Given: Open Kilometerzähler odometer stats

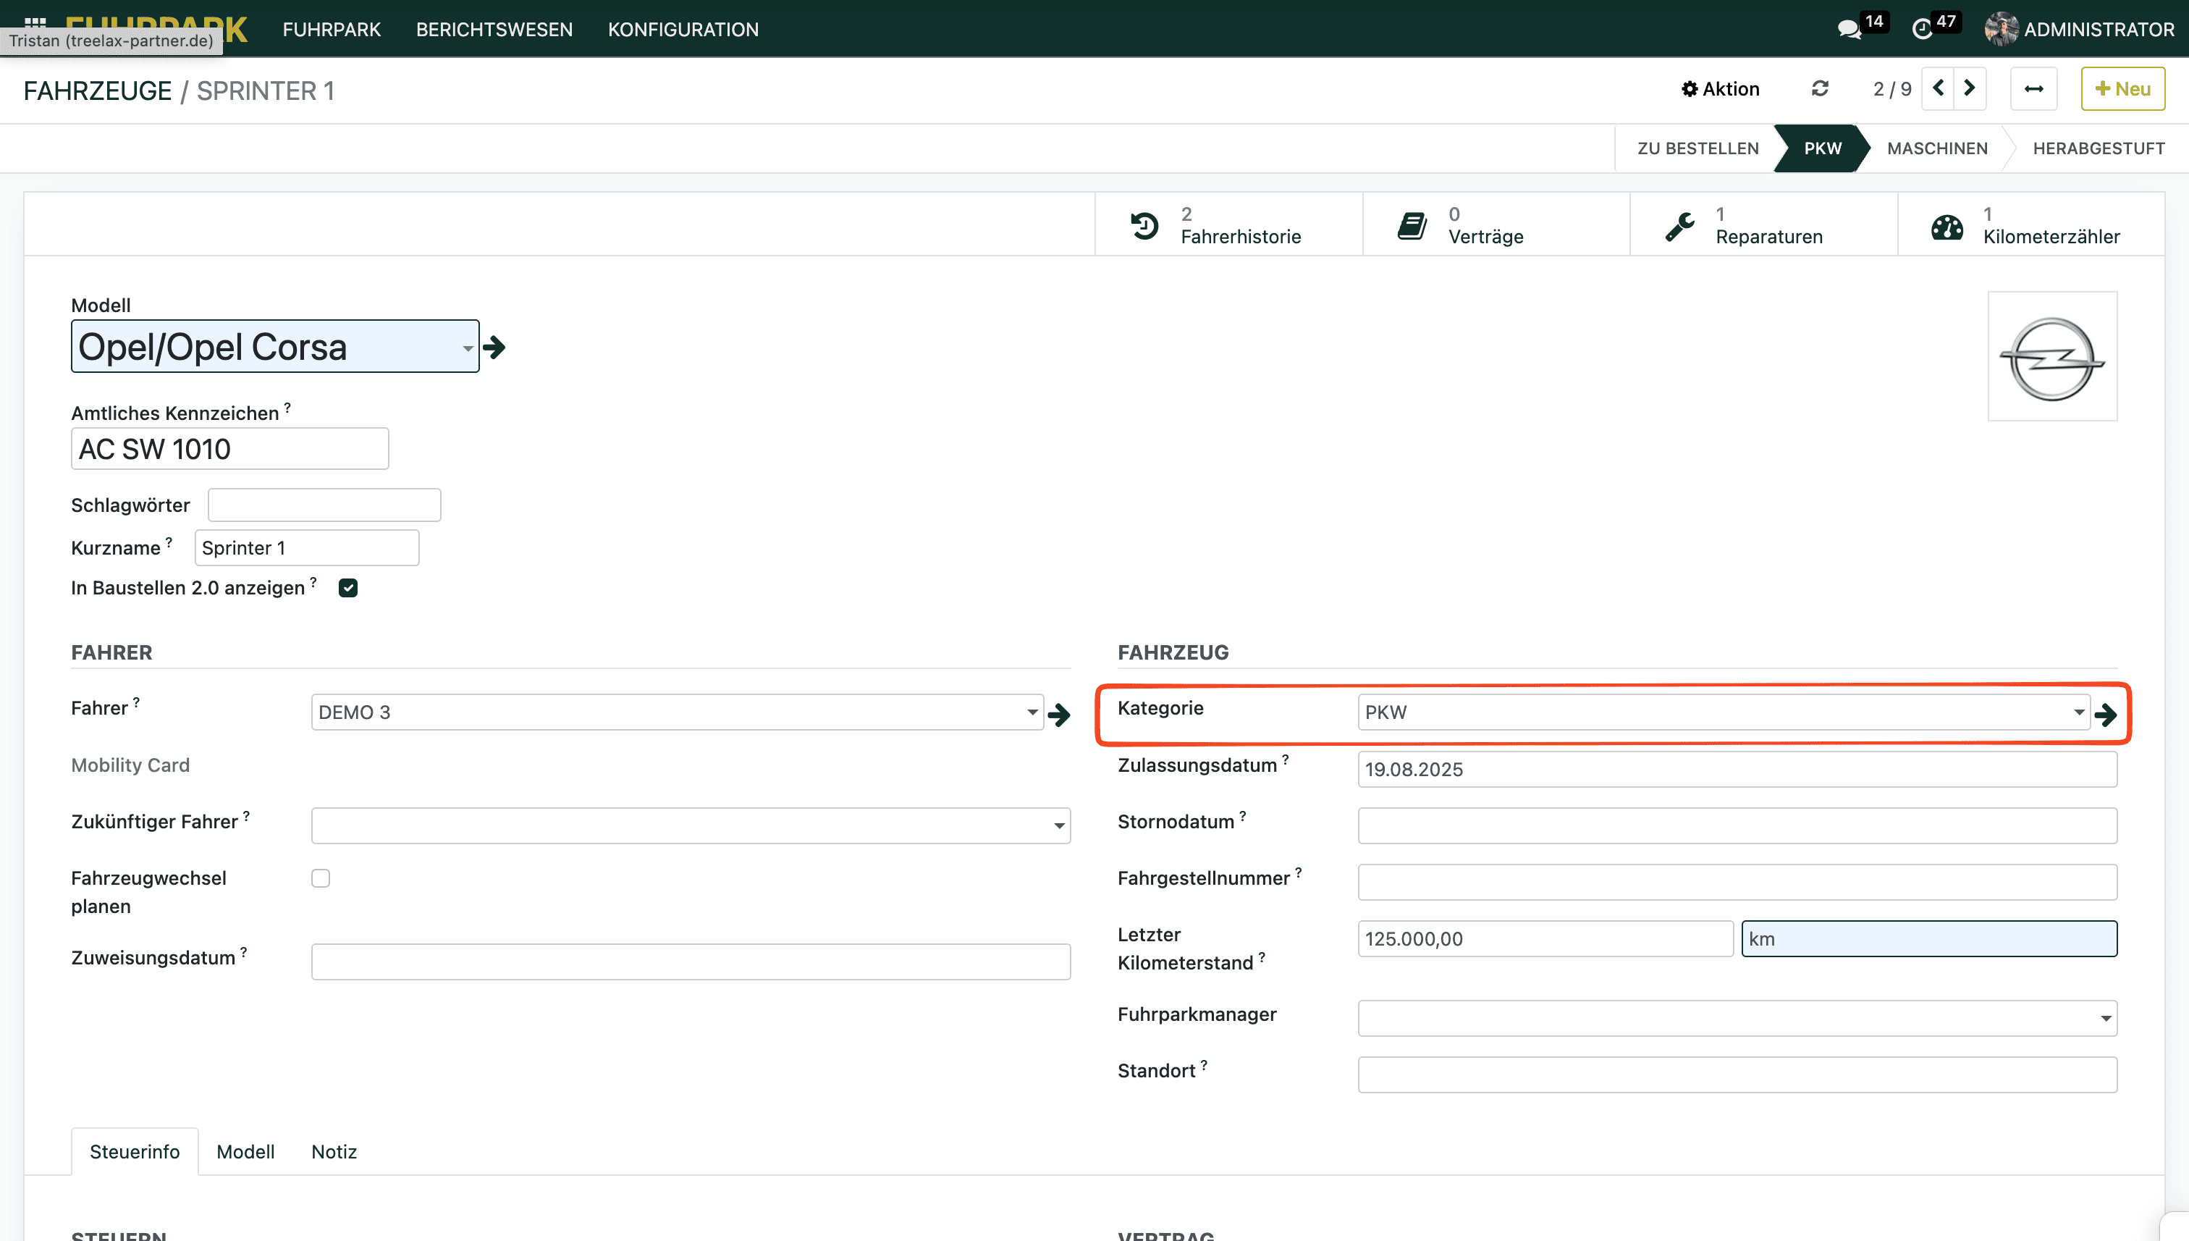Looking at the screenshot, I should [2030, 225].
